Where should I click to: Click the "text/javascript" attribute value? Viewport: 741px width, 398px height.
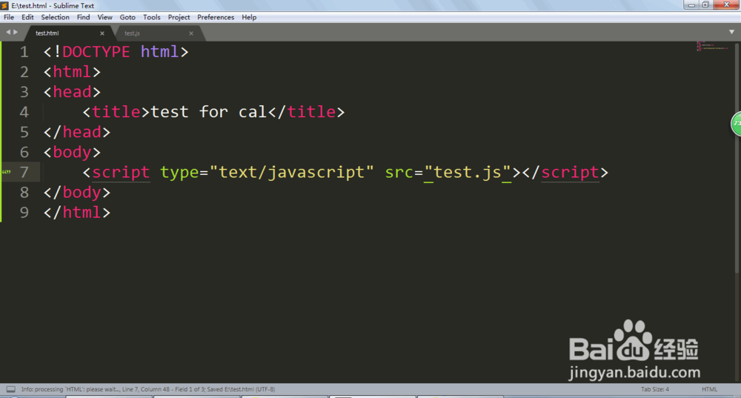(291, 172)
